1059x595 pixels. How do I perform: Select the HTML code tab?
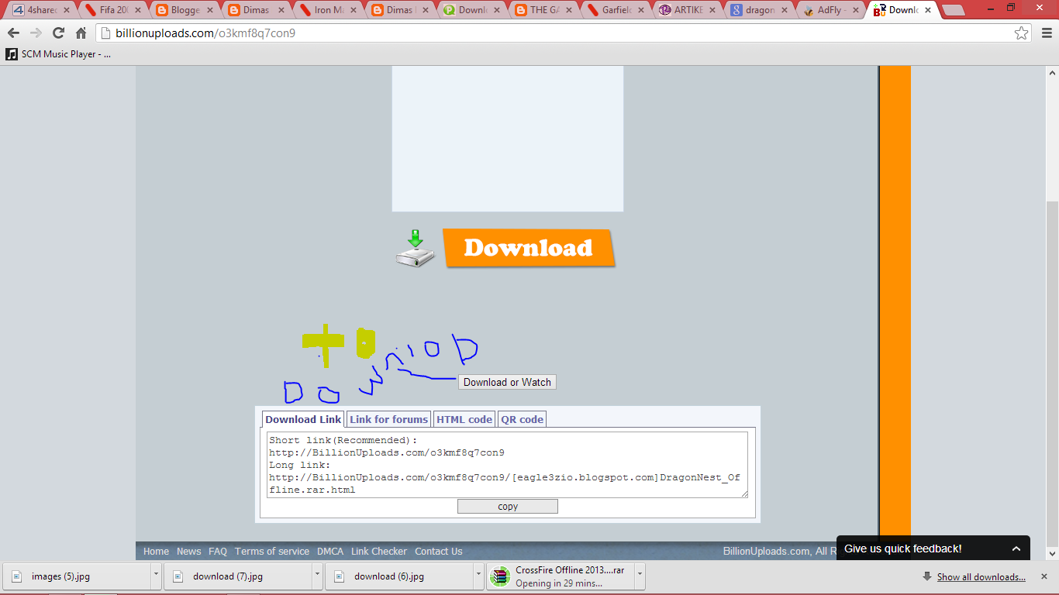tap(464, 419)
